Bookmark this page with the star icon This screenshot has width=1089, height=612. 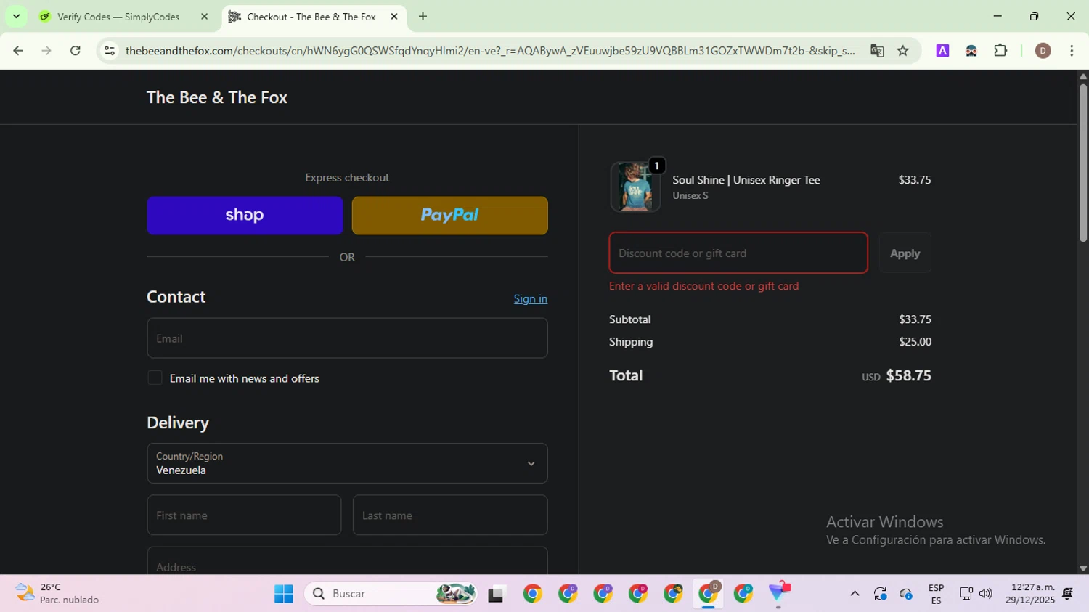click(x=903, y=51)
